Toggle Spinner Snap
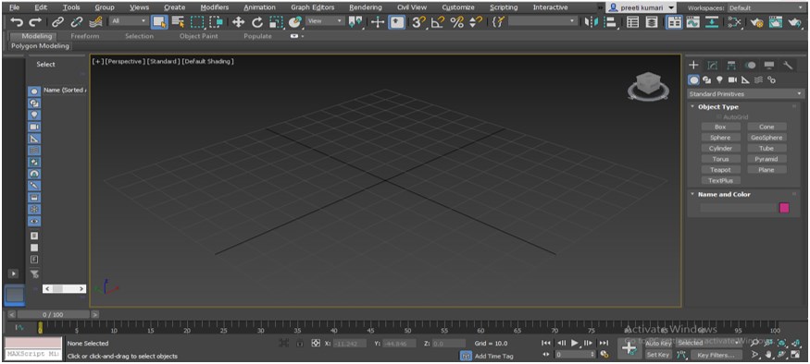 pos(475,21)
